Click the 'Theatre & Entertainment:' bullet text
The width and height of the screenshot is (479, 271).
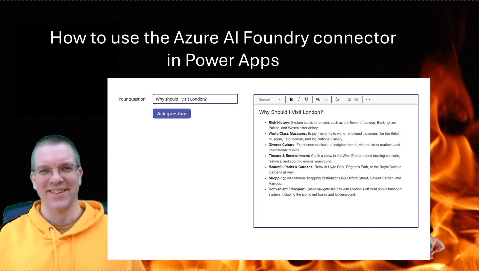click(289, 156)
